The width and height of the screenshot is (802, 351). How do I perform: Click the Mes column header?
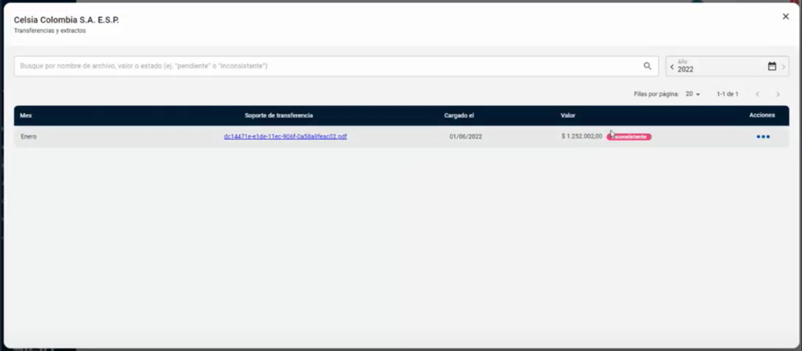[x=26, y=115]
